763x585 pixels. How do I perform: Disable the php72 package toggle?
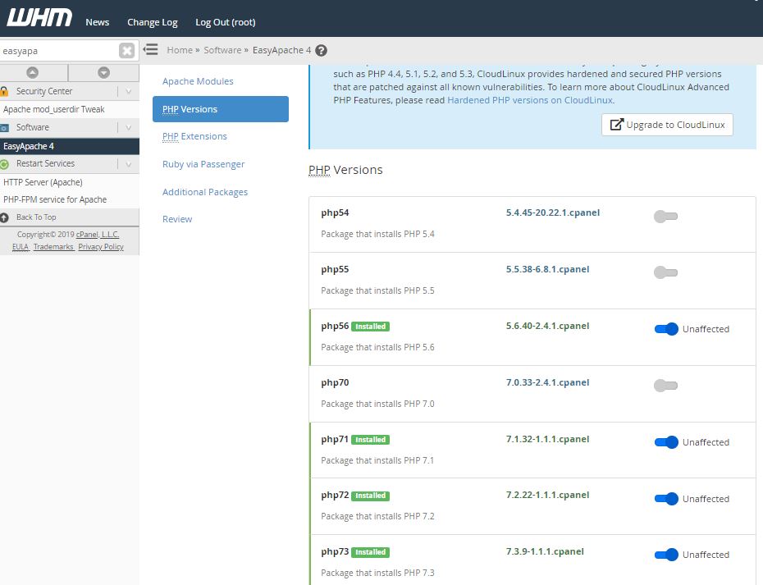(666, 499)
